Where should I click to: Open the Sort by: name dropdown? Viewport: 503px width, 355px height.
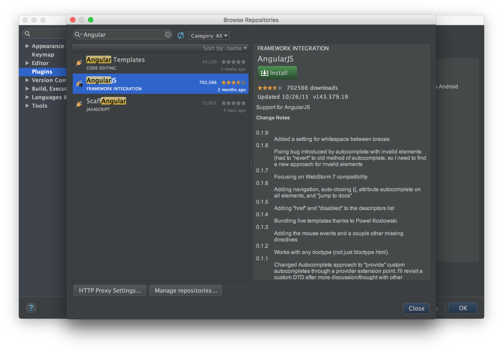click(x=225, y=48)
